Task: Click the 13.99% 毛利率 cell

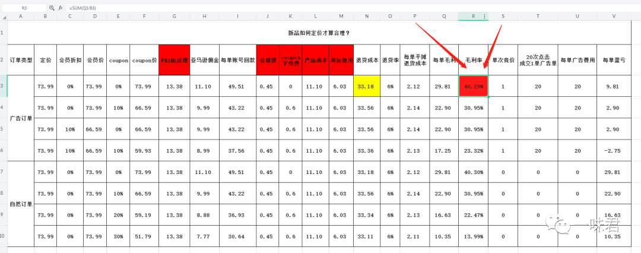Action: [x=474, y=236]
